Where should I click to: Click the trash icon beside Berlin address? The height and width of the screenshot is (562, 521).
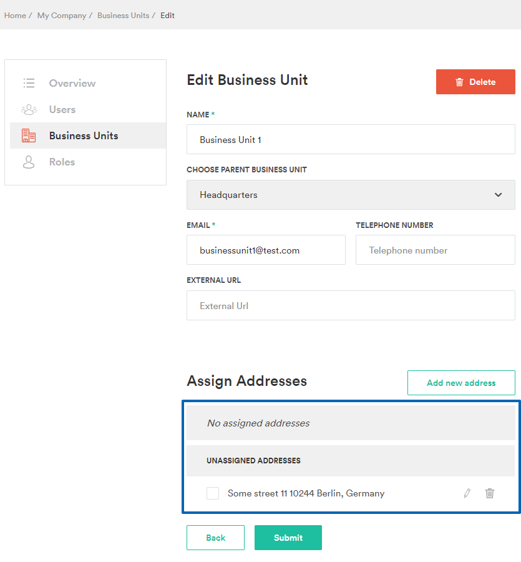(489, 493)
